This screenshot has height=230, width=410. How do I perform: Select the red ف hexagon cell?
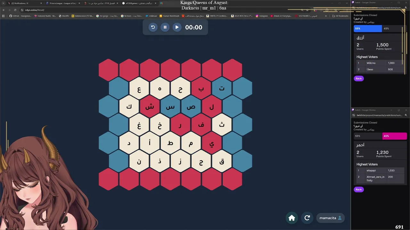tap(201, 125)
